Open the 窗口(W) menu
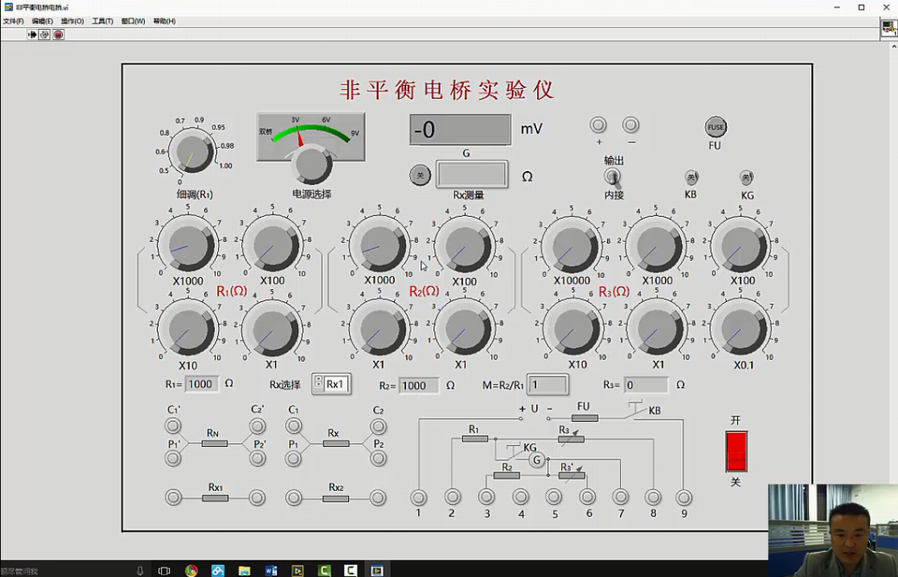This screenshot has height=577, width=898. (x=133, y=22)
